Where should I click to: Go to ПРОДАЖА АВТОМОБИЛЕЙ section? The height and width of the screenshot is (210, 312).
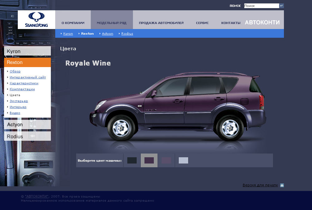tap(161, 23)
